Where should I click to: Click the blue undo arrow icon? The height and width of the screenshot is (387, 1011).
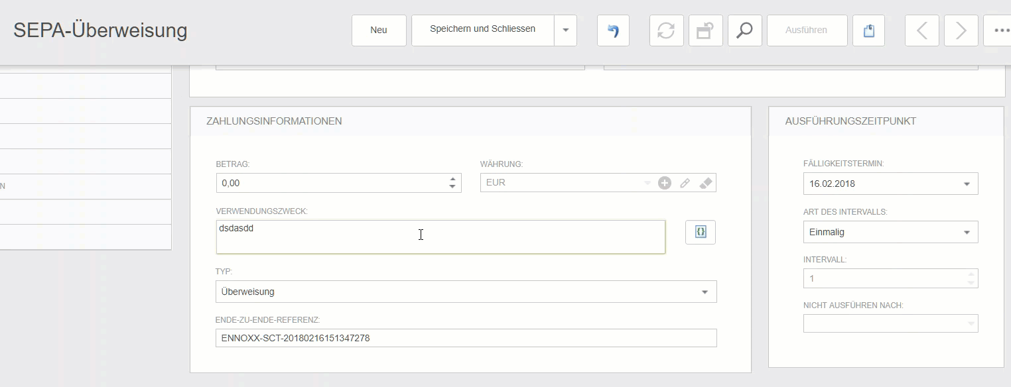click(613, 30)
